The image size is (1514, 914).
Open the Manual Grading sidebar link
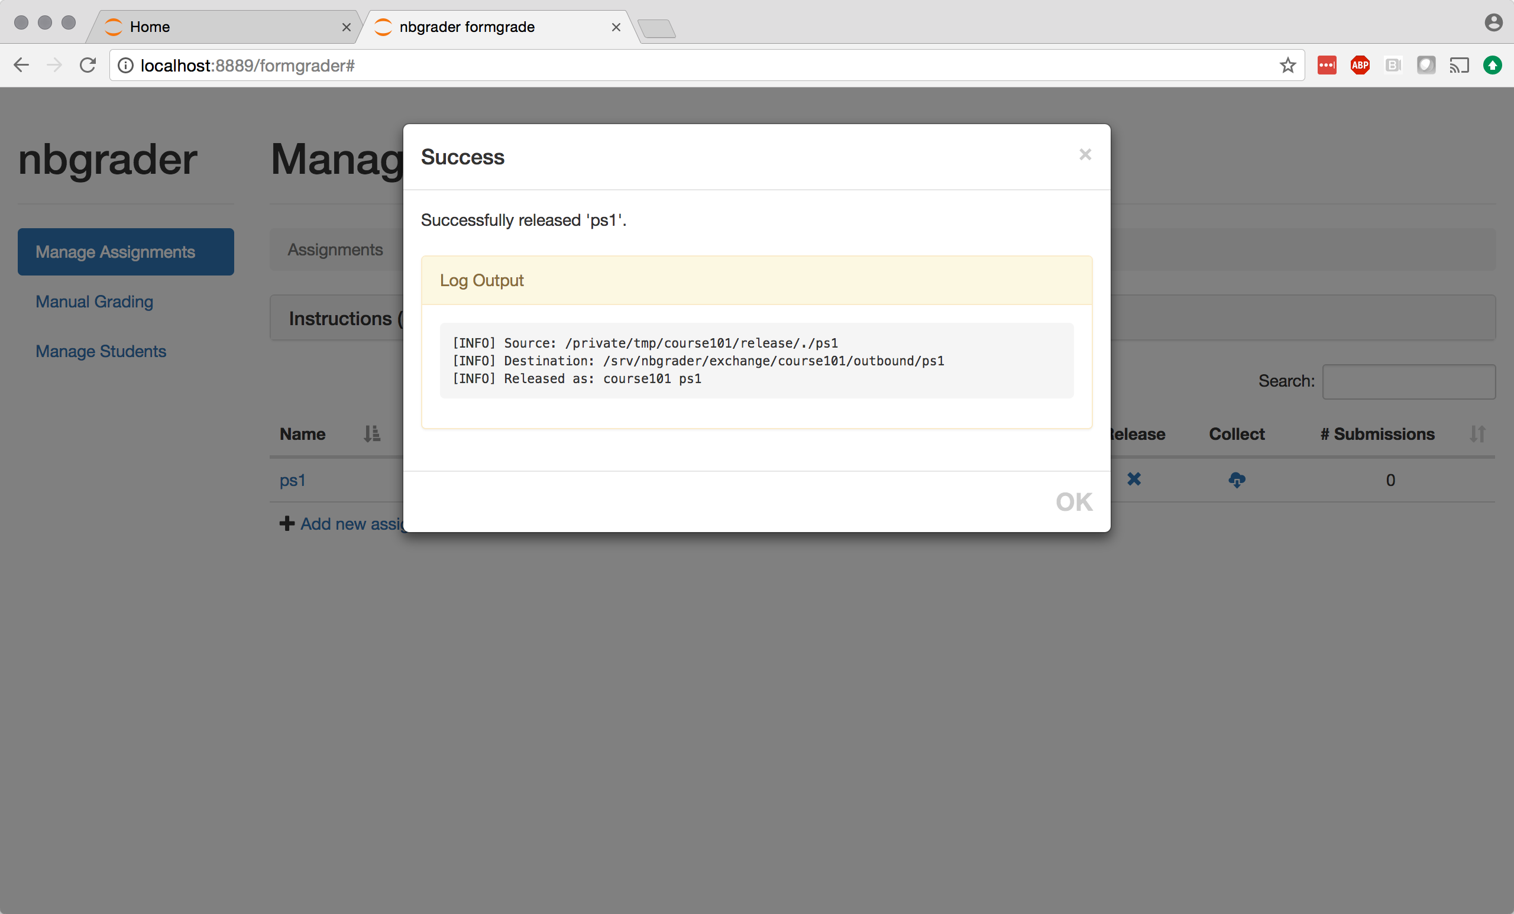[x=94, y=302]
